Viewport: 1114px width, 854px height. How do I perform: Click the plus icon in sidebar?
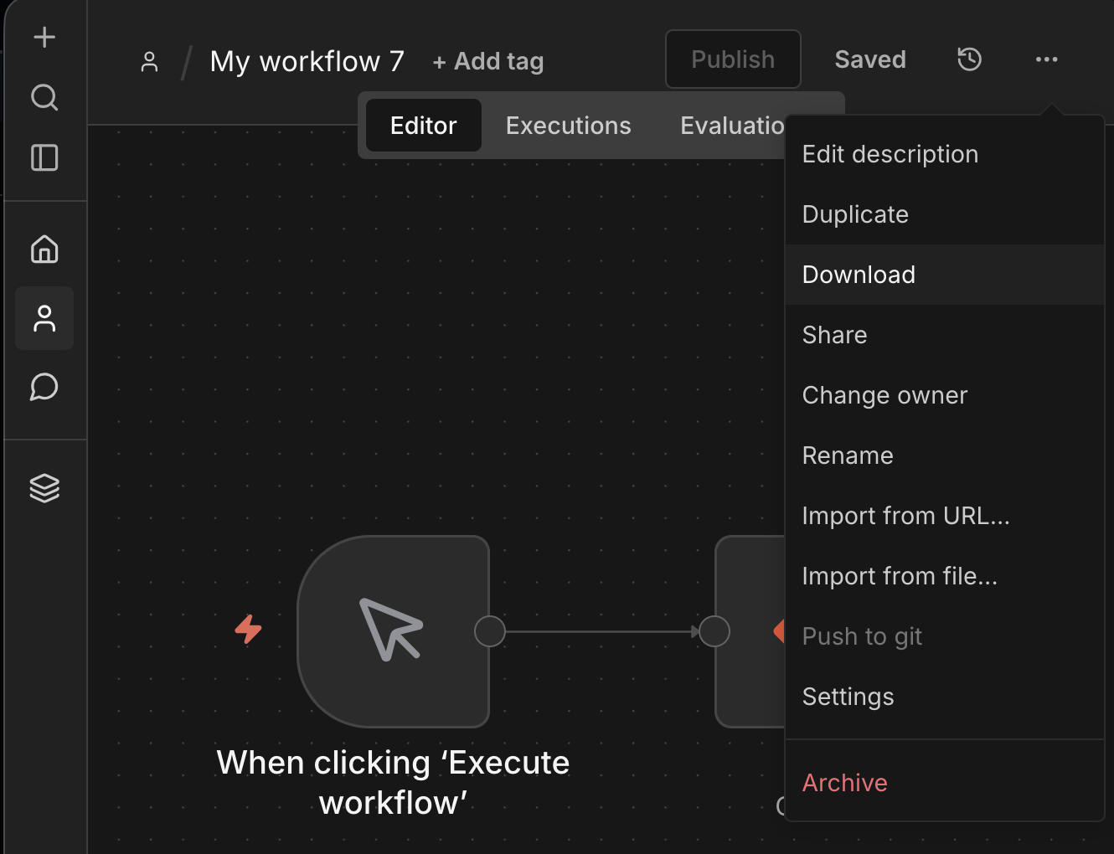point(44,37)
